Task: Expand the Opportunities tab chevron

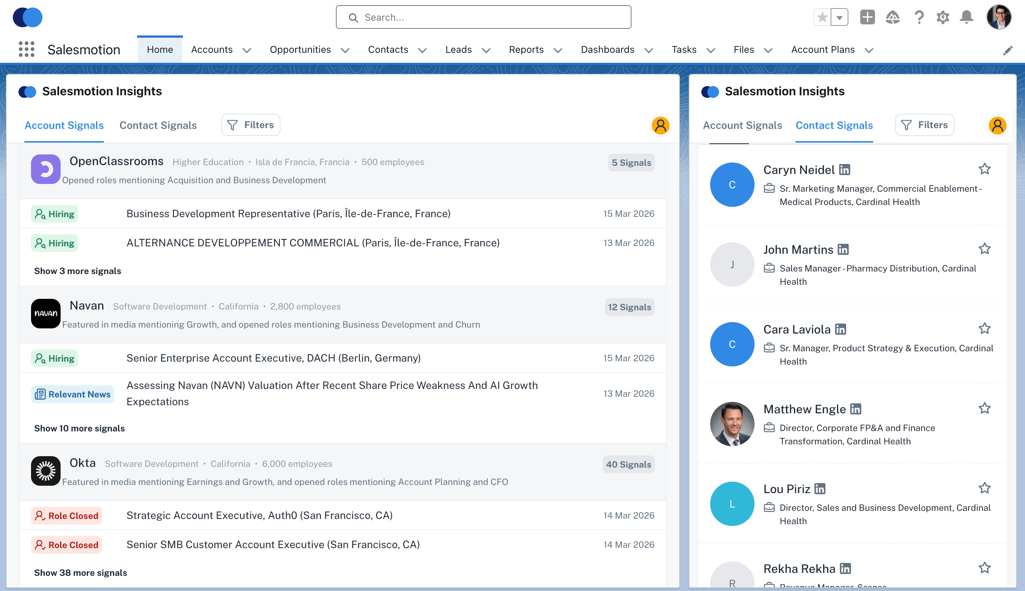Action: click(345, 50)
